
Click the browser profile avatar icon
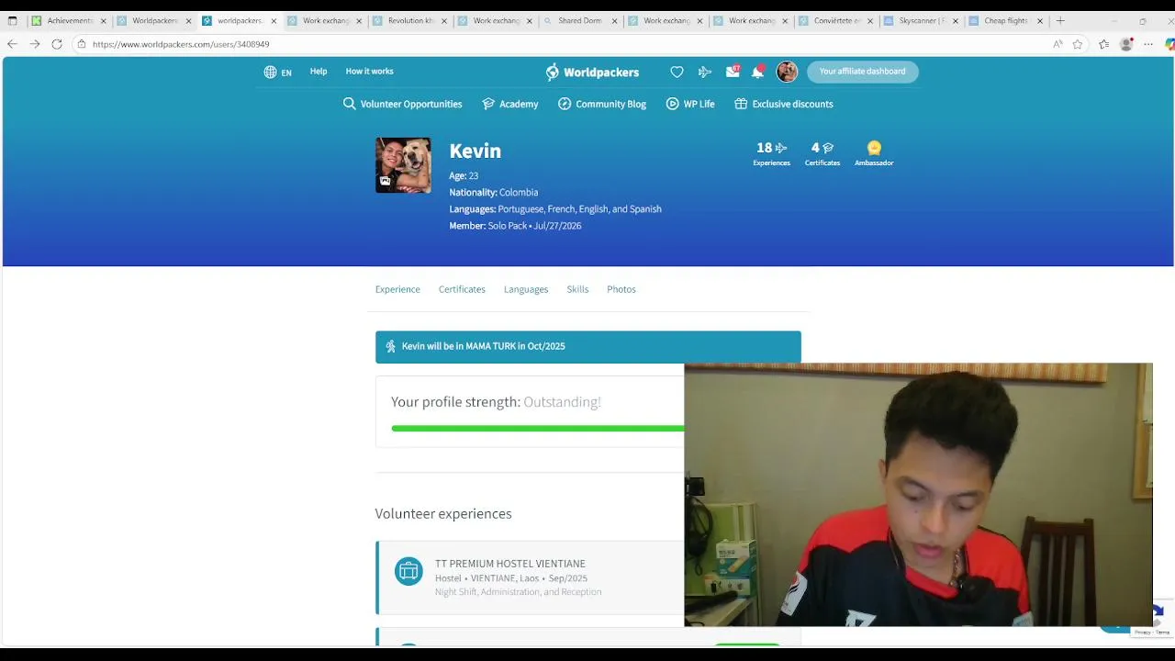pos(1126,44)
